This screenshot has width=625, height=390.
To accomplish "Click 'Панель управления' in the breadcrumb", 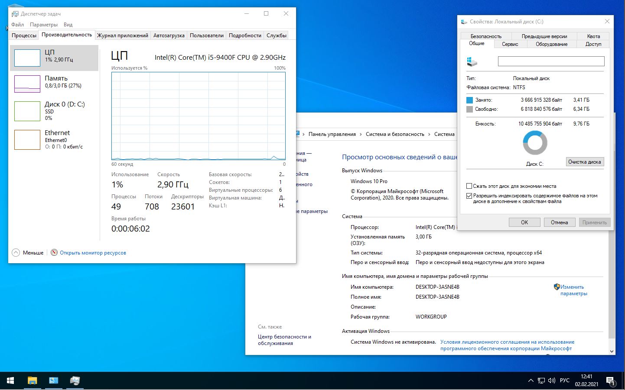I will pos(332,134).
